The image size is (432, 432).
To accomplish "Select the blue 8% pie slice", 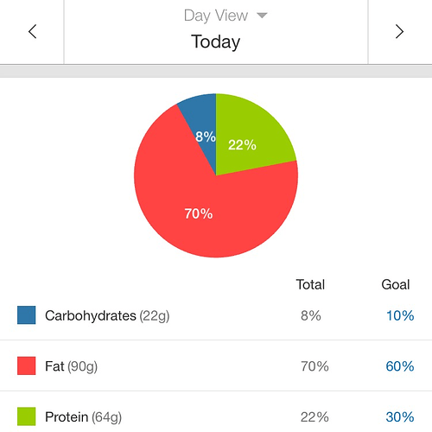I will pyautogui.click(x=203, y=125).
